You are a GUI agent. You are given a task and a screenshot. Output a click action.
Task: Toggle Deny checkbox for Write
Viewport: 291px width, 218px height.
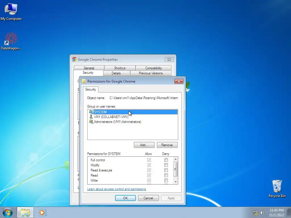click(166, 180)
